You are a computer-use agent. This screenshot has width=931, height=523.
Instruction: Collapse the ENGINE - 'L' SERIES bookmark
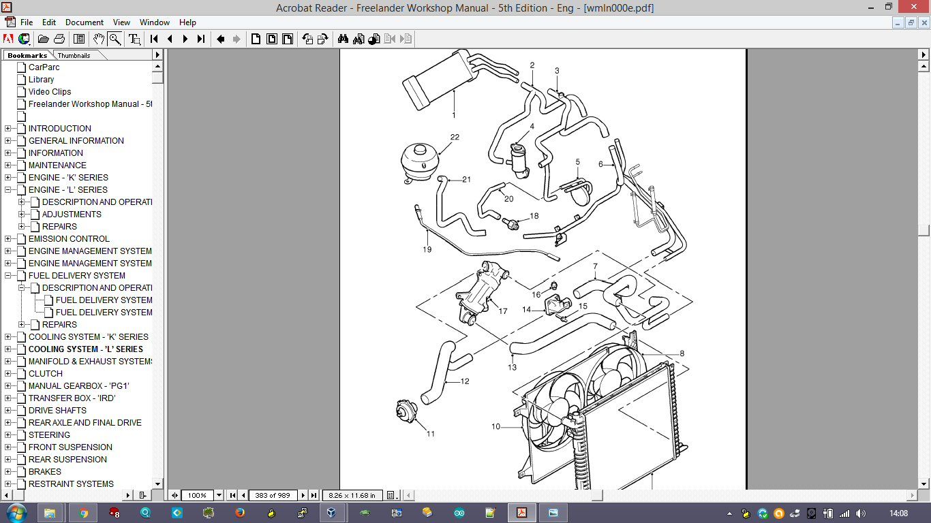coord(7,189)
